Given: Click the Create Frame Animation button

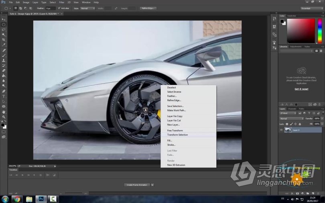Looking at the screenshot, I should click(x=137, y=185).
